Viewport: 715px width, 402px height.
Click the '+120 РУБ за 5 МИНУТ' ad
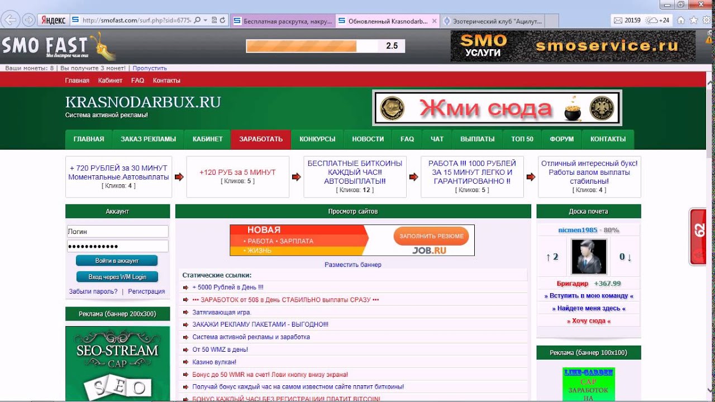(x=237, y=173)
